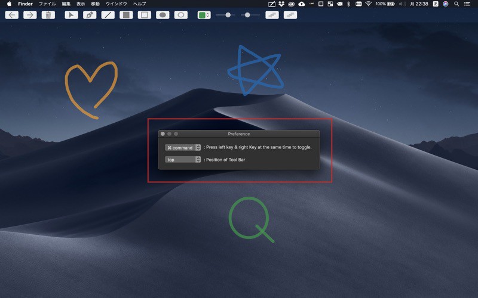Screen dimensions: 478x298
Task: Select the filled rectangle tool
Action: pyautogui.click(x=126, y=15)
